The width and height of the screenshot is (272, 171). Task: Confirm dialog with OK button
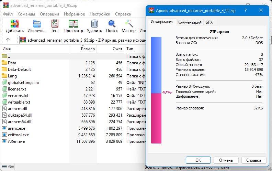198,160
